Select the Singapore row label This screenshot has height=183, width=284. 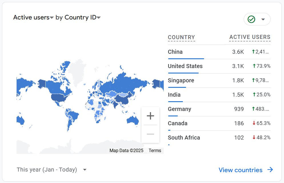click(181, 80)
